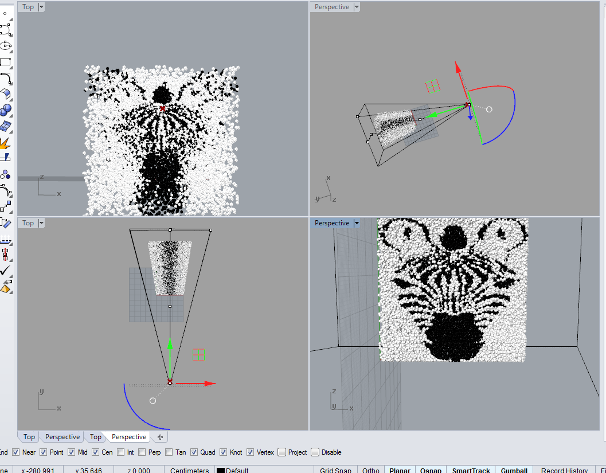Open the upper Top viewport menu arrow
The height and width of the screenshot is (473, 606).
[41, 7]
